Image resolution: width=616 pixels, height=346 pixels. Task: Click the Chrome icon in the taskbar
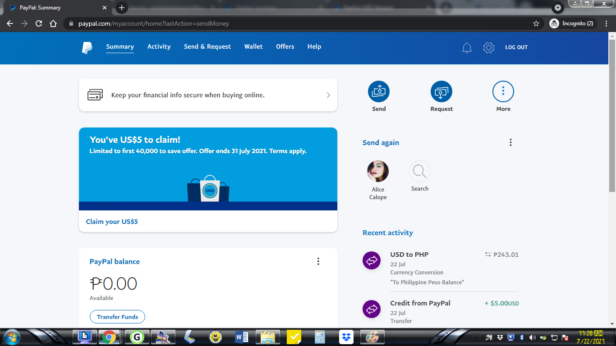(109, 337)
